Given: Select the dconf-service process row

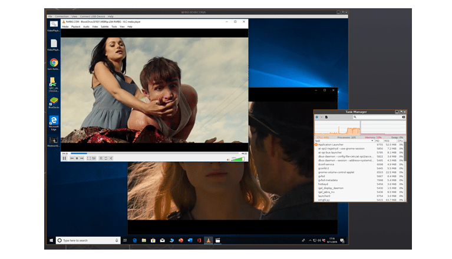Looking at the screenshot, I should pos(359,164).
